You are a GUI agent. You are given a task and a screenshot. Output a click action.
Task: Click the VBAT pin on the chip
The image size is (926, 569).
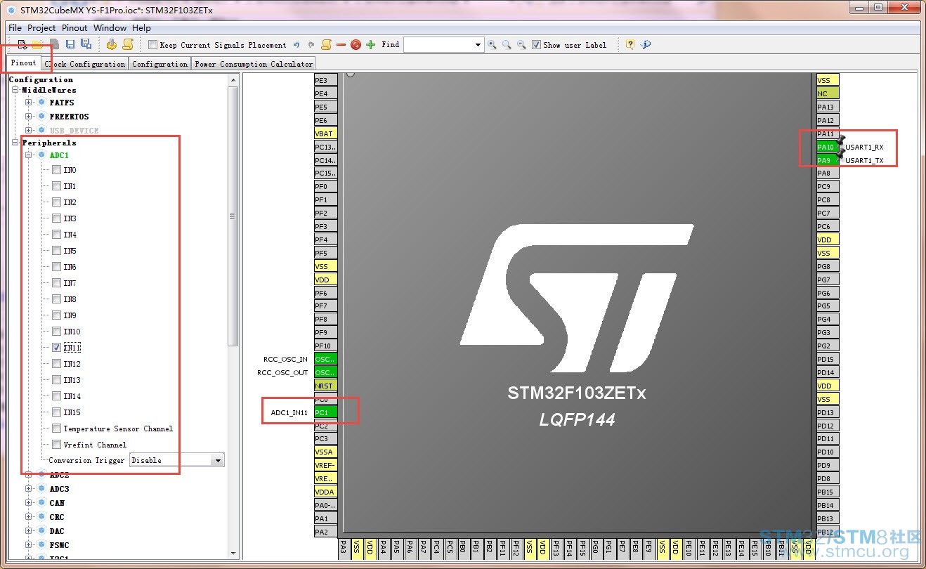(x=325, y=133)
